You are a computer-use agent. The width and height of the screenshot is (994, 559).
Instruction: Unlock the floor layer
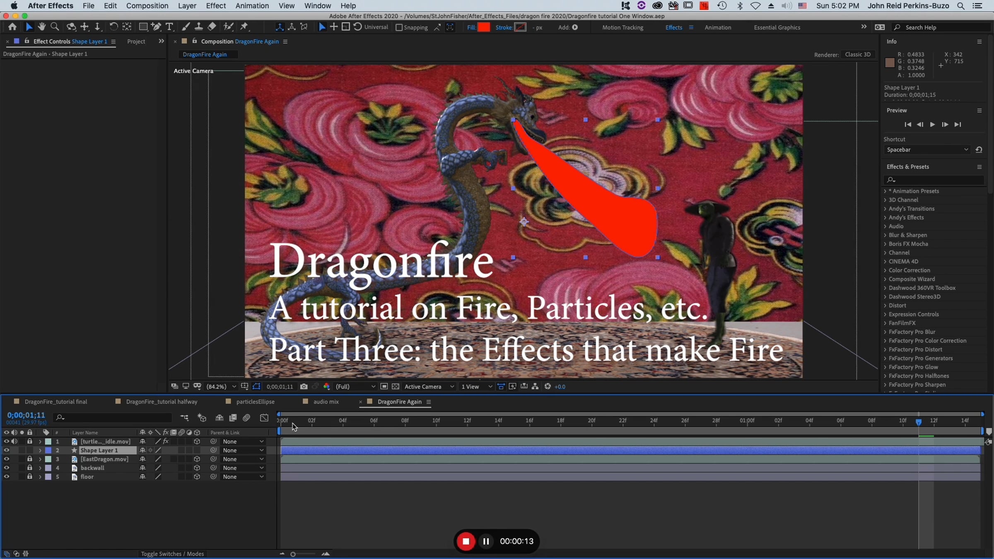[x=29, y=477]
